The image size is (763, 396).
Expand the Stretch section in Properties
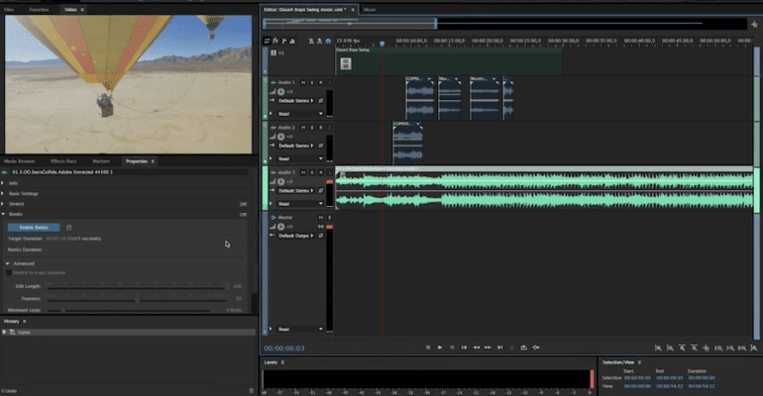[3, 204]
